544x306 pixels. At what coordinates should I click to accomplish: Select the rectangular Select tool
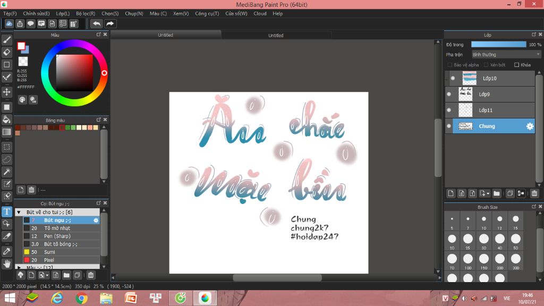pyautogui.click(x=6, y=147)
